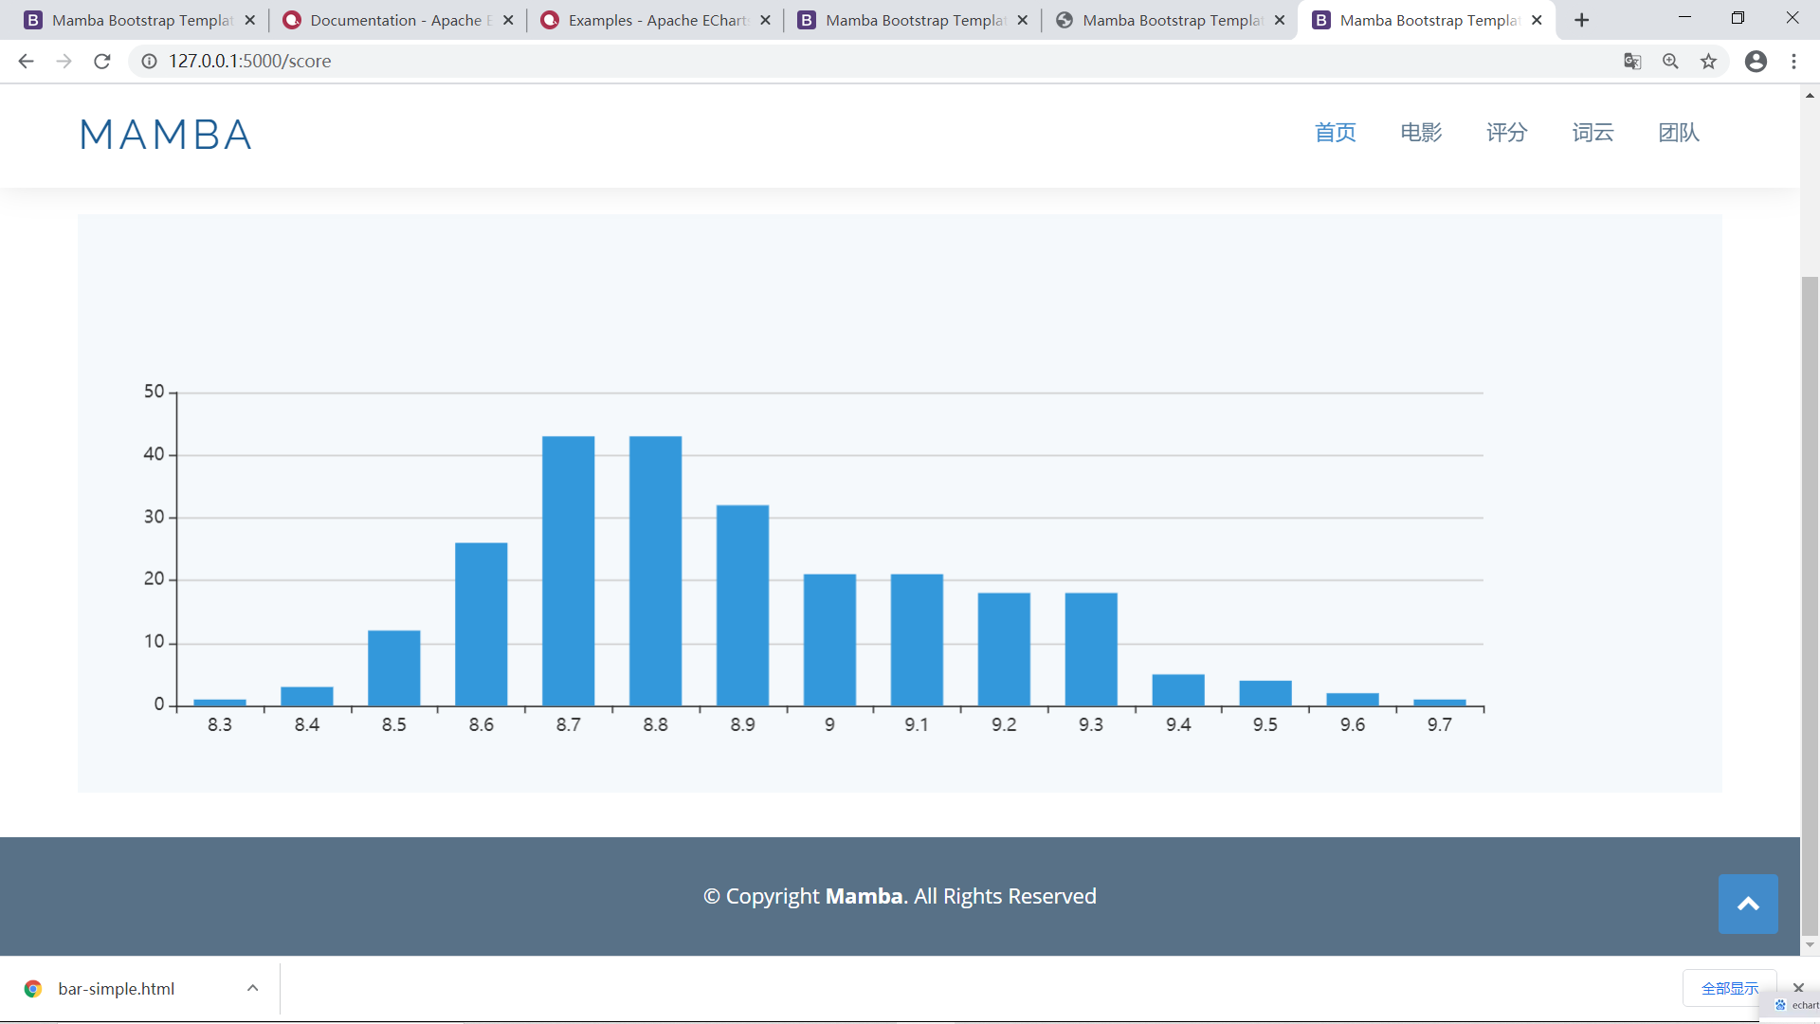Switch to Examples - Apache ECharts tab

tap(654, 20)
